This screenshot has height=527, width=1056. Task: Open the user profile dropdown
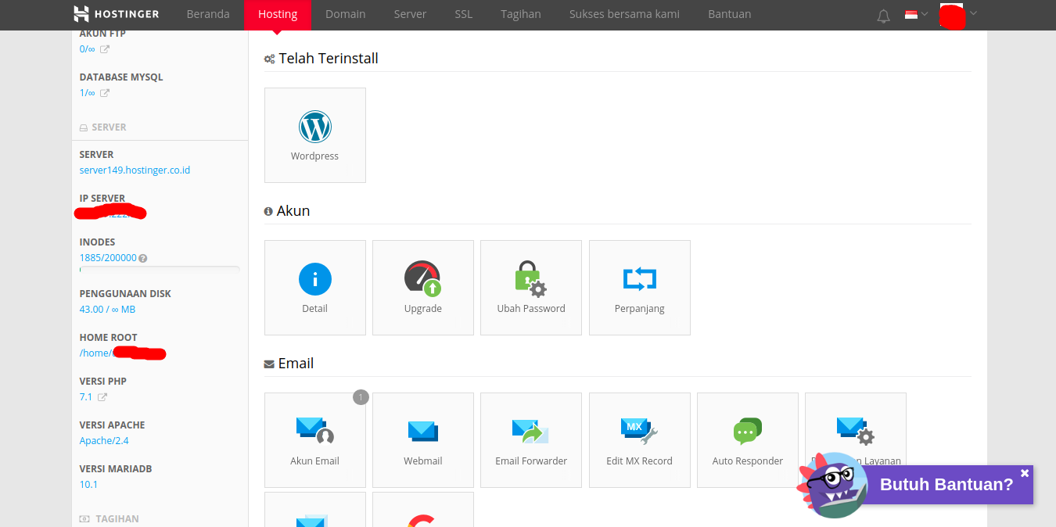point(959,15)
